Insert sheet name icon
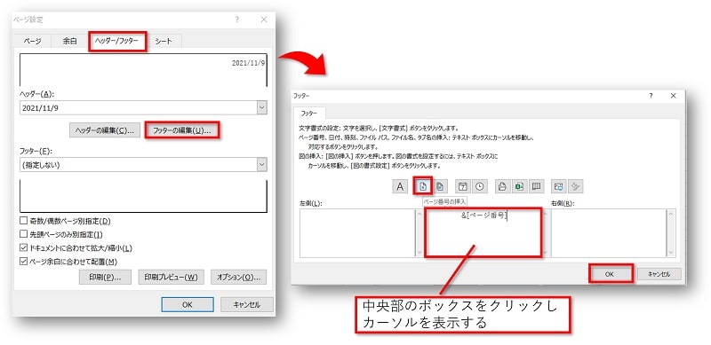Viewport: 711px width, 345px height. (537, 186)
